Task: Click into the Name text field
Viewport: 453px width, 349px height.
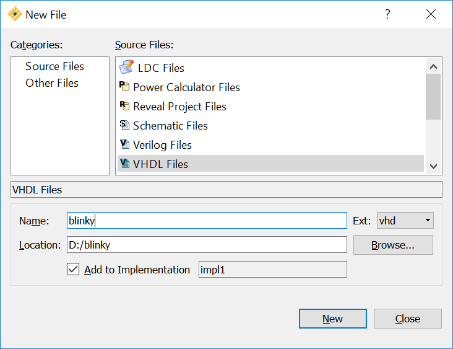Action: (207, 221)
